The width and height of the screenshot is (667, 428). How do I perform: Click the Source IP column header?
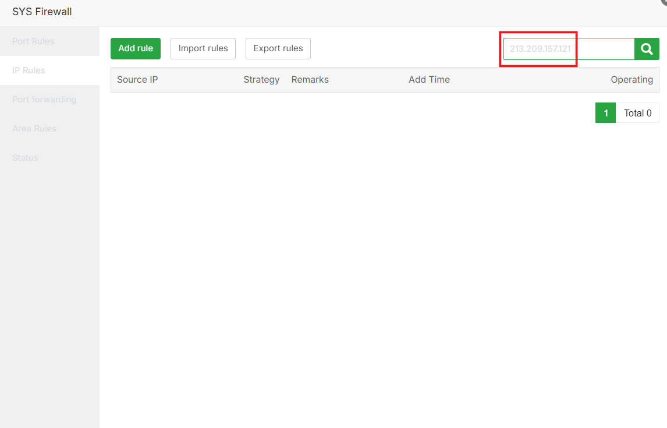pos(137,80)
